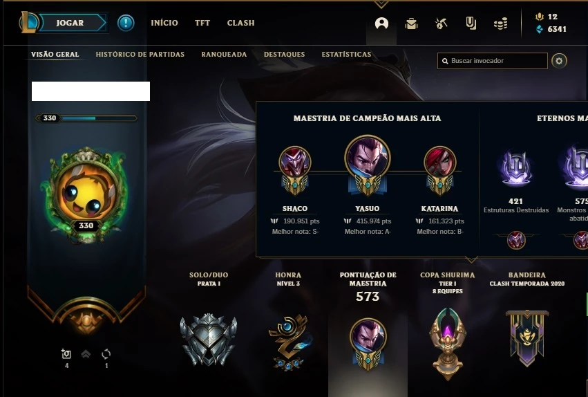
Task: Click the Solo/Duo Prata I rank emblem
Action: click(209, 340)
